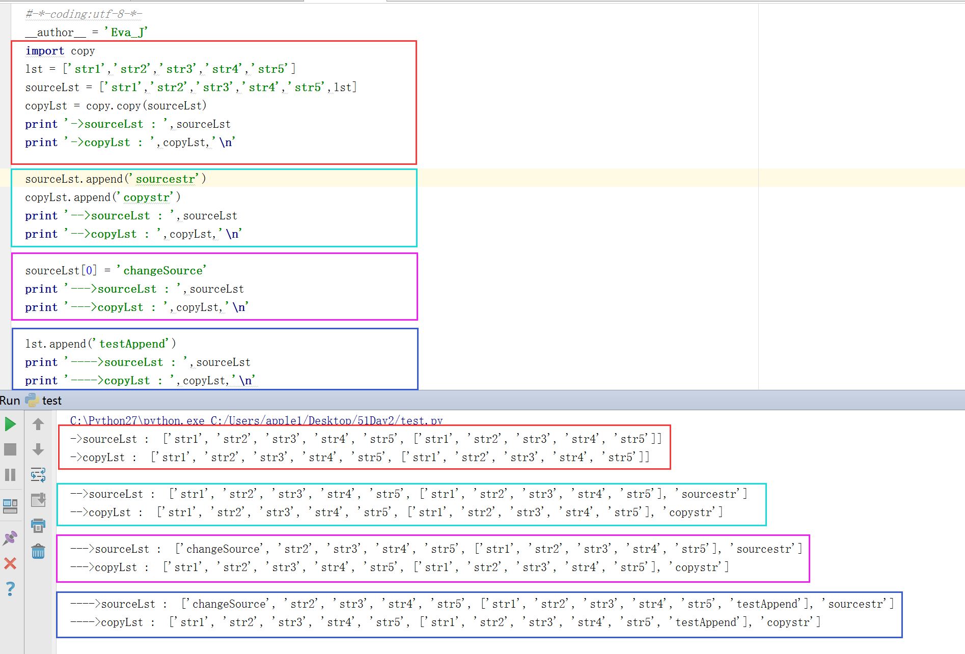Click the '---->copyLst :' console output line
The width and height of the screenshot is (965, 654).
(445, 622)
